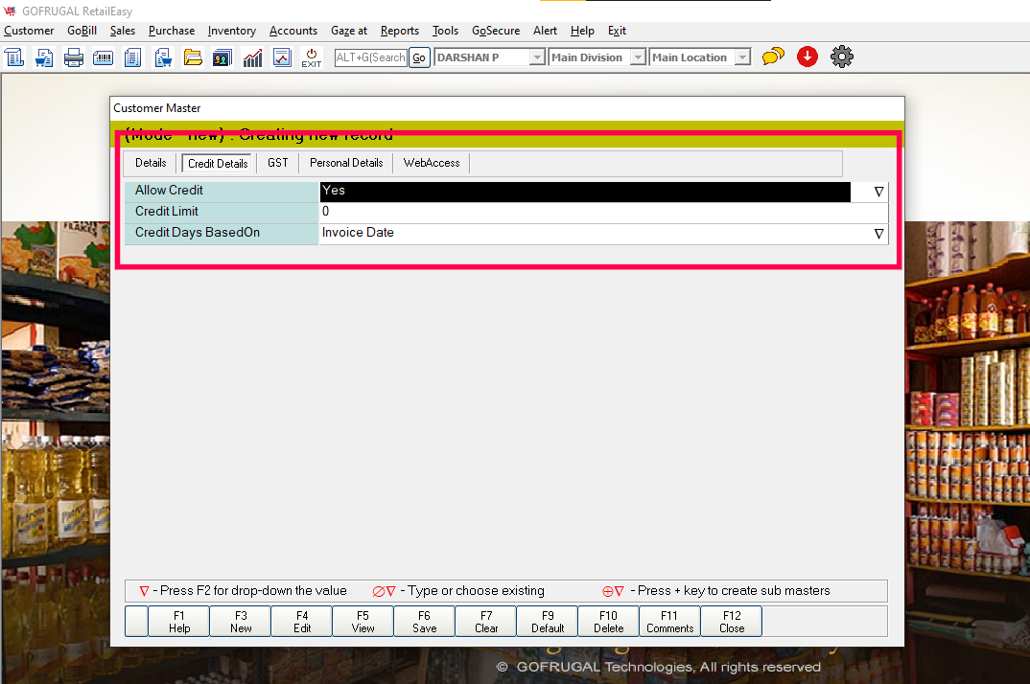Click the printer icon in toolbar

74,57
